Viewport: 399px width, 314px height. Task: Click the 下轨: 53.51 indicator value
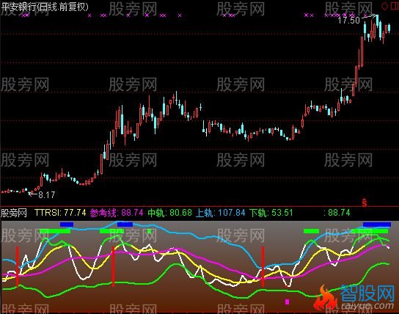[x=271, y=213]
